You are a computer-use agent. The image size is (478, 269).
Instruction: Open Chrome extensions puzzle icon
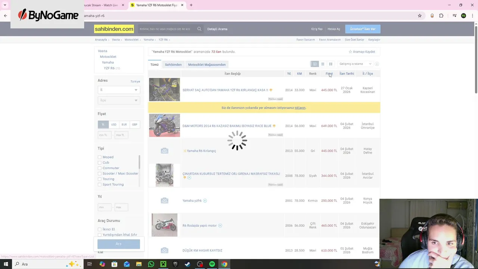coord(441,16)
